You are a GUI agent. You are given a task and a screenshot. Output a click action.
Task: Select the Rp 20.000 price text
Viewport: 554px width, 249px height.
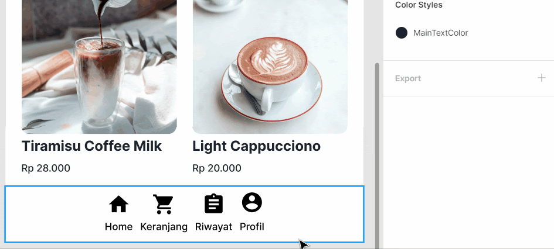217,168
